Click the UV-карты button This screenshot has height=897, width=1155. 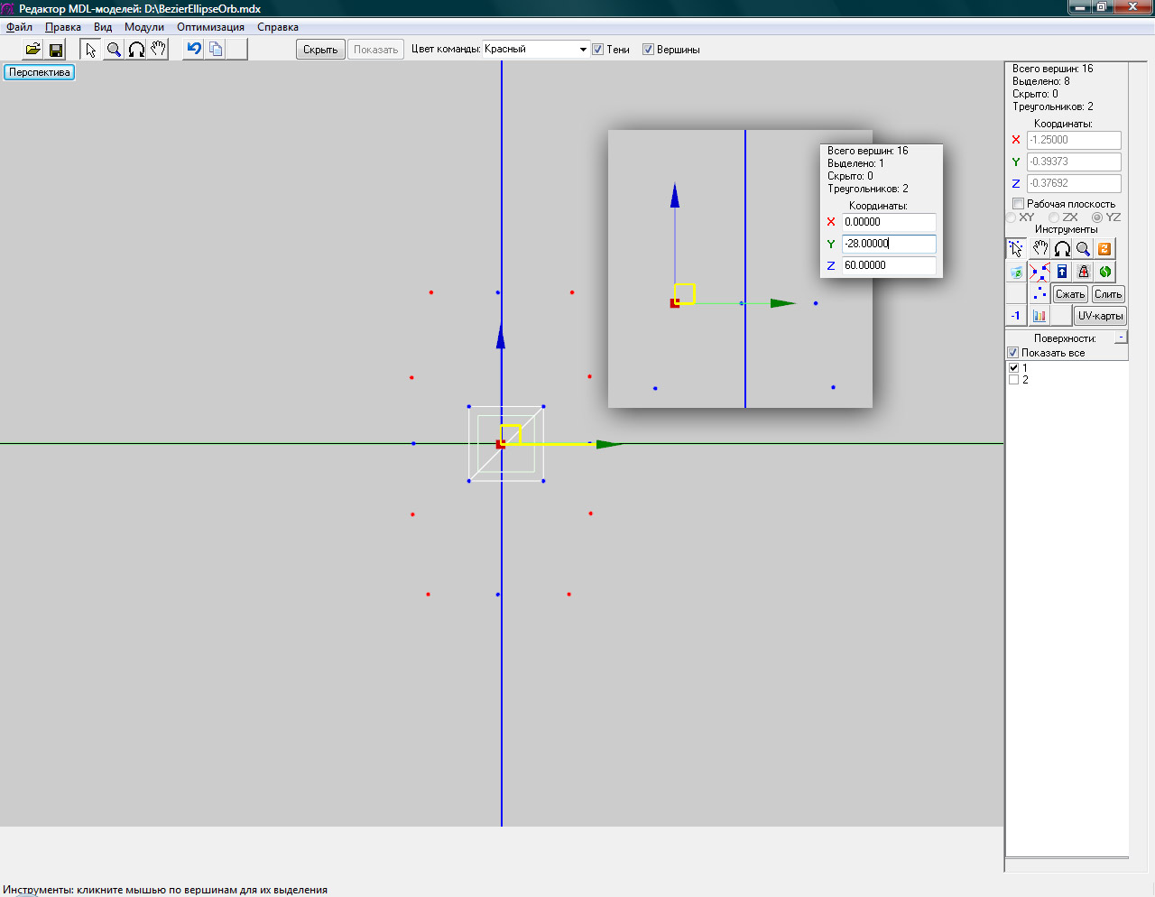[x=1100, y=316]
